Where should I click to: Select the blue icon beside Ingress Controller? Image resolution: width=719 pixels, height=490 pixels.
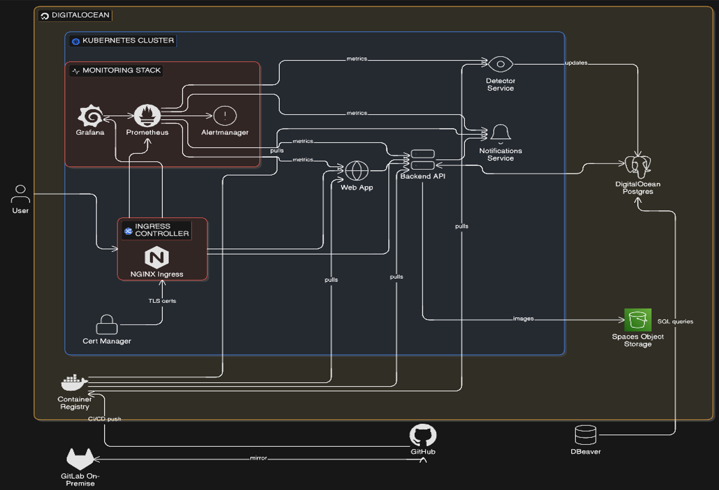pyautogui.click(x=128, y=231)
